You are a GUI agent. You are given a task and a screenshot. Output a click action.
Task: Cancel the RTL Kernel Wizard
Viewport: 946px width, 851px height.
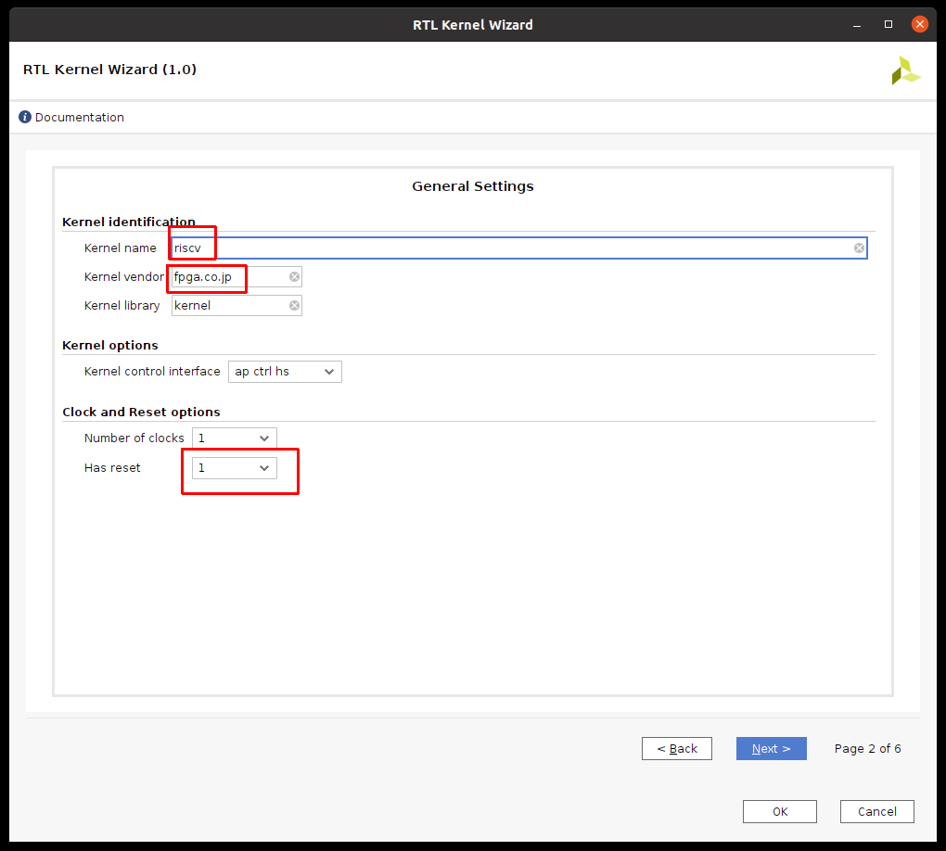pyautogui.click(x=877, y=812)
